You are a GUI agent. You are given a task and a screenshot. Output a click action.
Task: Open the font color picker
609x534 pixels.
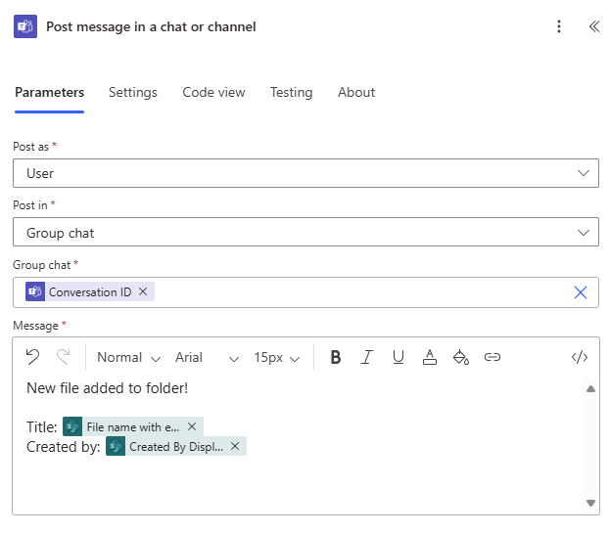[430, 357]
